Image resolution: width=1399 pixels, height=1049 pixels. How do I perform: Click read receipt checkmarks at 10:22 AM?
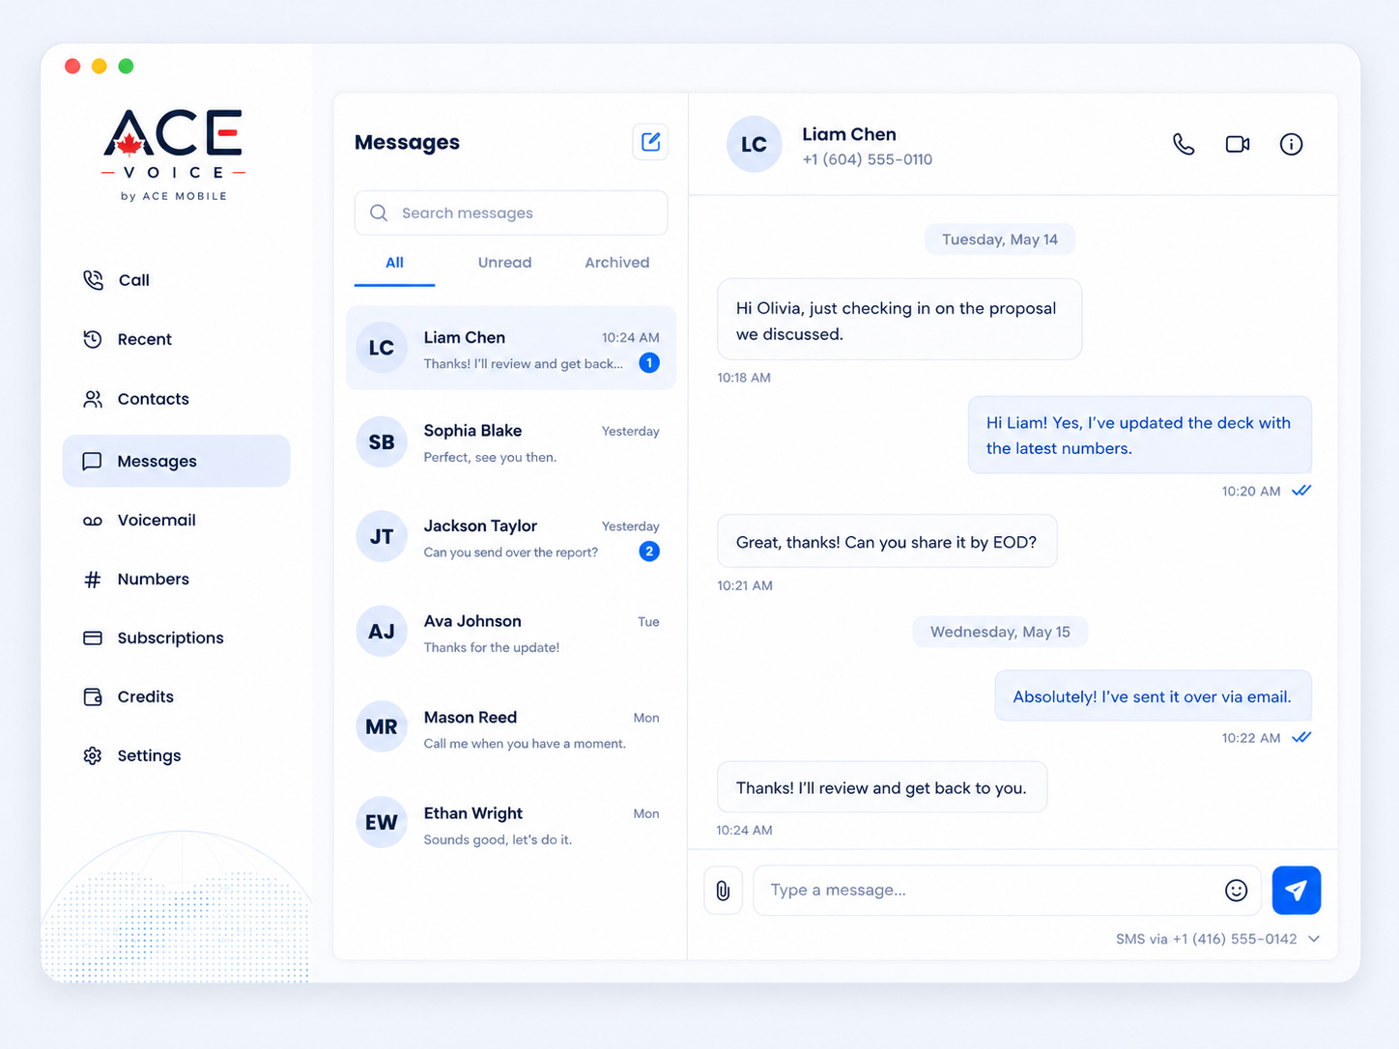click(x=1301, y=737)
